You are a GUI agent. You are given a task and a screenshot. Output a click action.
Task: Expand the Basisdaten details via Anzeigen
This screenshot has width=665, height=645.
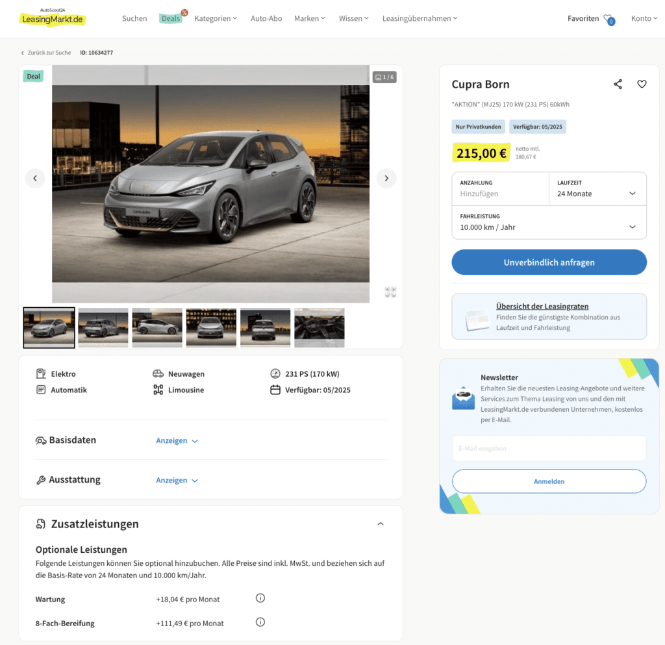[173, 440]
